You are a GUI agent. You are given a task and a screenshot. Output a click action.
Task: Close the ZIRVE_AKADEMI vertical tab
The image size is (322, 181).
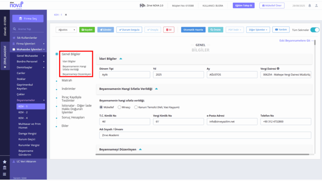click(x=5, y=67)
